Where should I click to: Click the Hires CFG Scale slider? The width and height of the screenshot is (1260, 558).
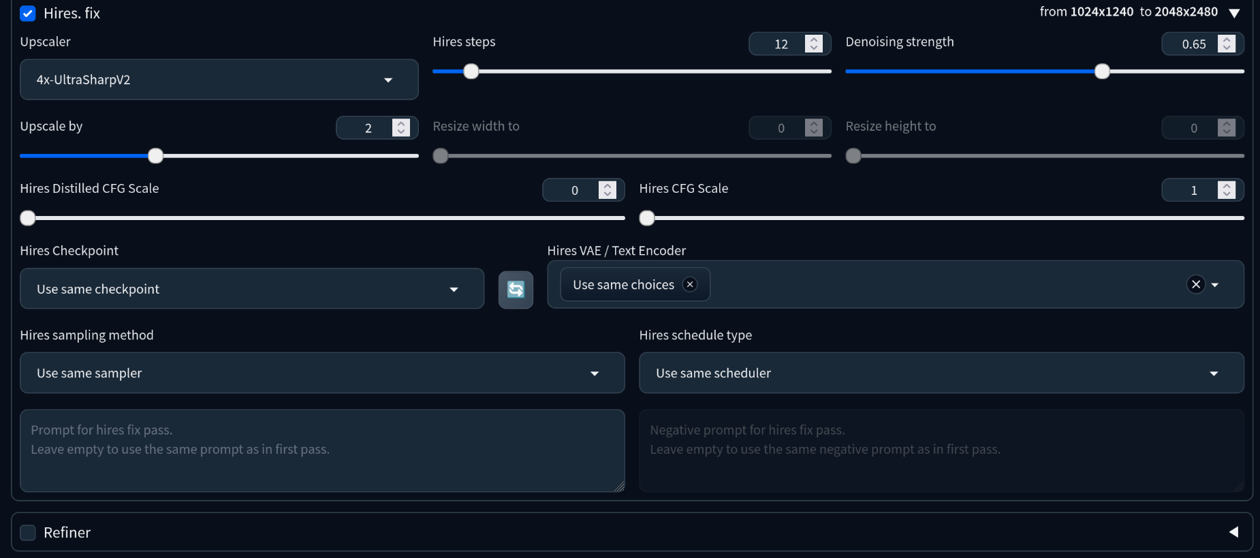tap(941, 218)
